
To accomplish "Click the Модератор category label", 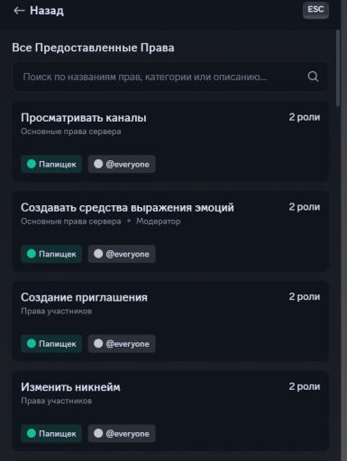I will coord(159,221).
